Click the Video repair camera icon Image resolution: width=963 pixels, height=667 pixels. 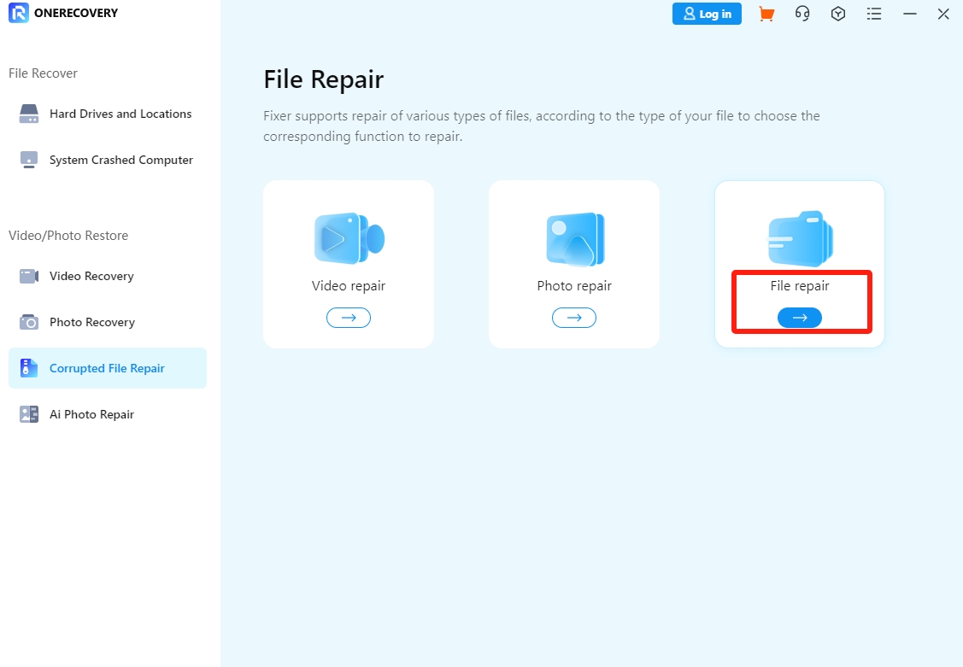[349, 238]
